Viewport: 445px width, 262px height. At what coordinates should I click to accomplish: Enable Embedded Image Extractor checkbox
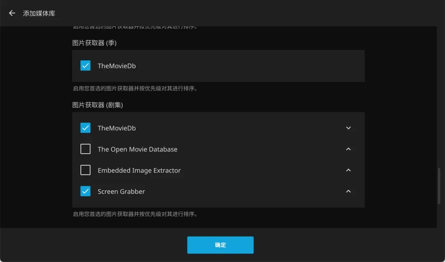click(85, 170)
